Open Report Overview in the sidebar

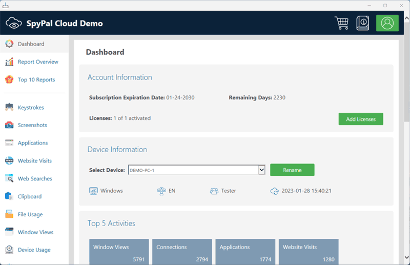[x=37, y=62]
